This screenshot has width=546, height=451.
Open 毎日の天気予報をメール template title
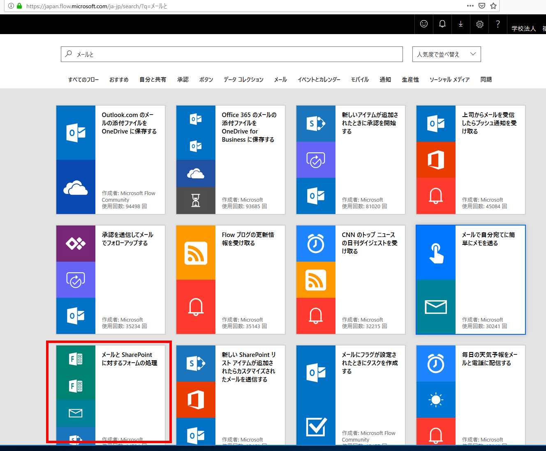coord(490,359)
